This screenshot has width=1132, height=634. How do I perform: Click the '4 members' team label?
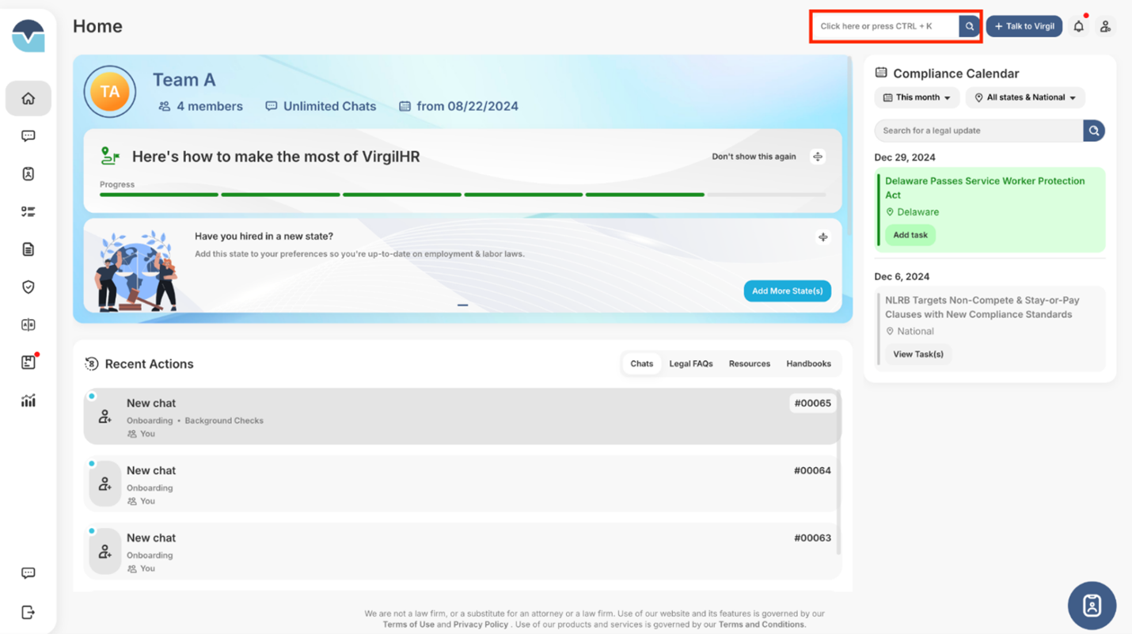coord(201,106)
